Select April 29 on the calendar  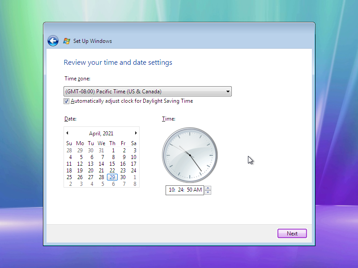tap(112, 177)
